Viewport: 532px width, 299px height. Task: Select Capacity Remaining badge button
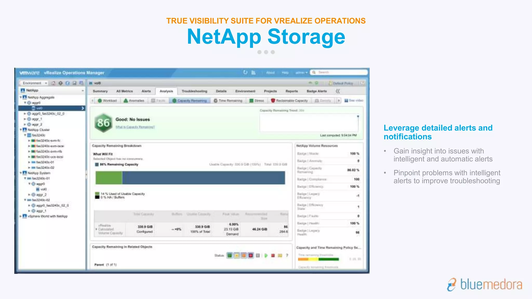[x=189, y=101]
